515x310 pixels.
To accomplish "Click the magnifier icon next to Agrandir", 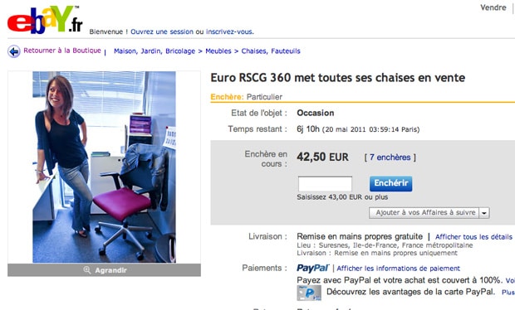I will click(x=87, y=270).
